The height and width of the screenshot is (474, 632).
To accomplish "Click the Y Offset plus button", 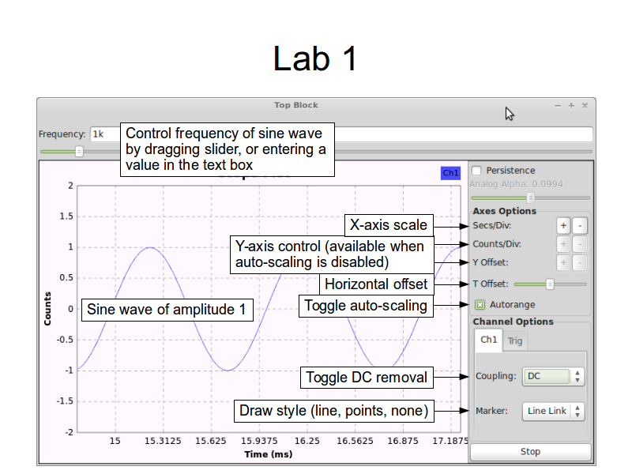I will tap(563, 262).
